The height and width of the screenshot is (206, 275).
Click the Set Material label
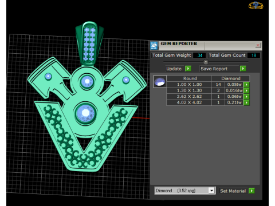[233, 191]
